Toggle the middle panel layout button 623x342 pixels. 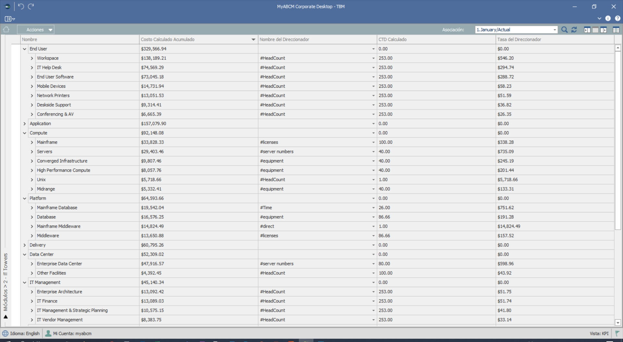tap(595, 30)
